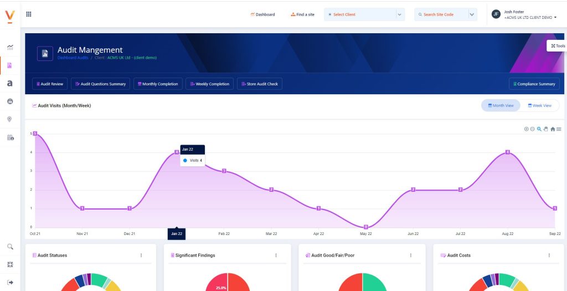Viewport: 567px width, 291px height.
Task: Open the Audit Statuses three-dot menu
Action: coord(141,256)
